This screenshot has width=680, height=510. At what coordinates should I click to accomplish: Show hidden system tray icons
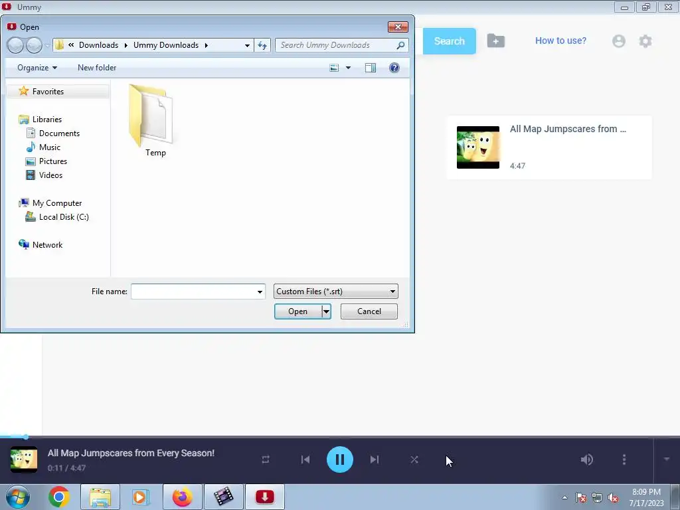tap(564, 498)
